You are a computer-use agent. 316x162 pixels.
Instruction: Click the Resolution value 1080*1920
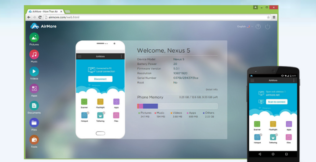180,74
